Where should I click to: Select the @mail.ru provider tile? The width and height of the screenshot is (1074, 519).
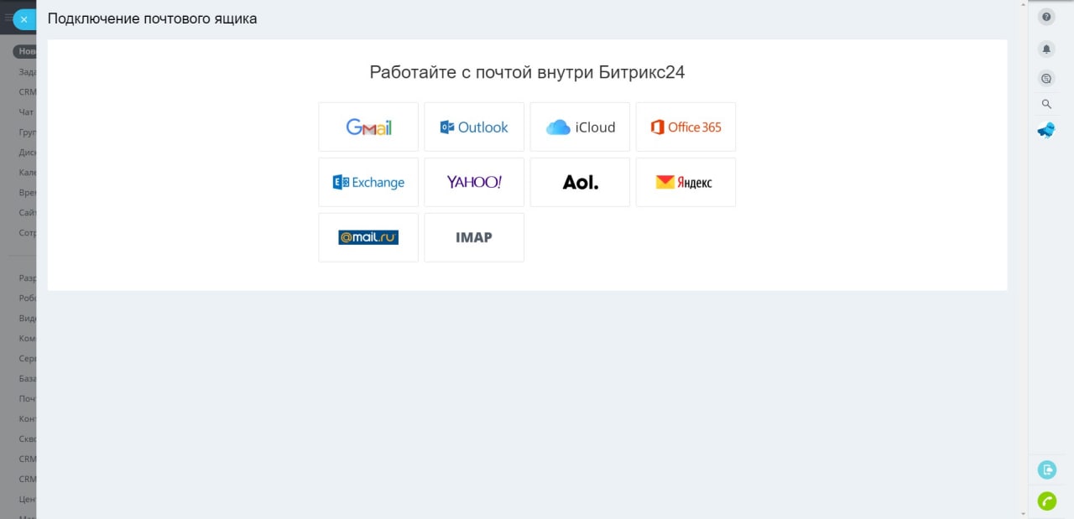pyautogui.click(x=368, y=237)
